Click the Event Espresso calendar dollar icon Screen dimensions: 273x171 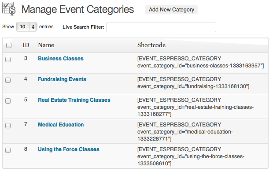pos(9,9)
